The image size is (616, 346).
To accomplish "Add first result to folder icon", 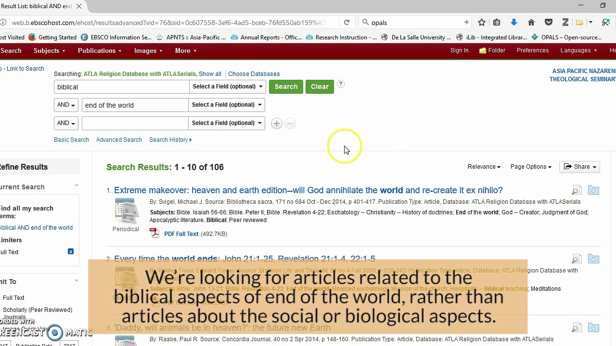I will coord(593,190).
